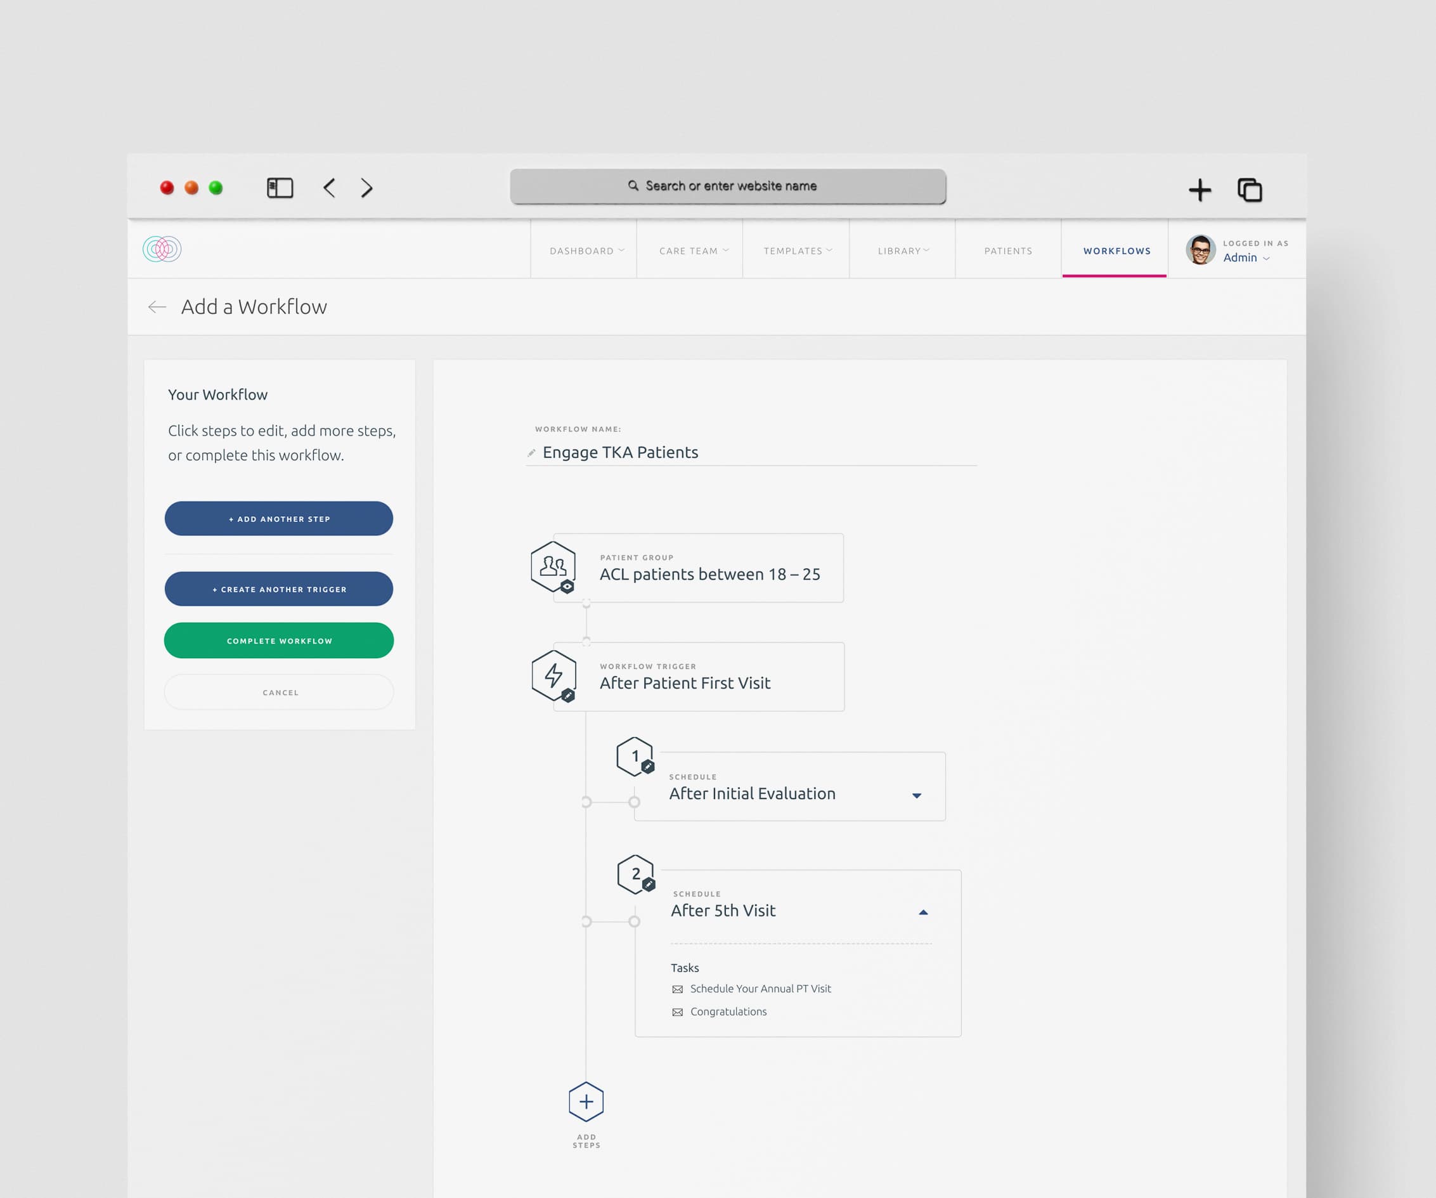
Task: Click the step 2 hexagon icon
Action: (635, 875)
